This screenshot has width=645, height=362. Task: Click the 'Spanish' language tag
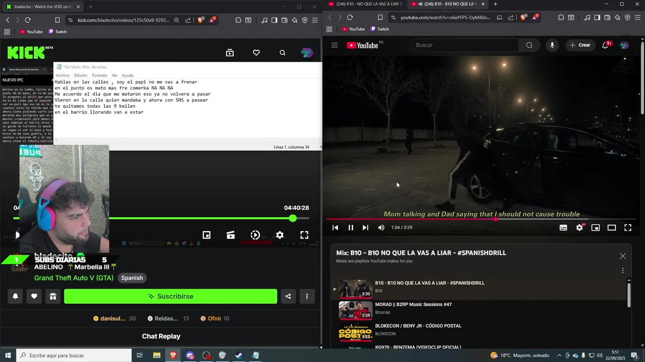tap(132, 278)
